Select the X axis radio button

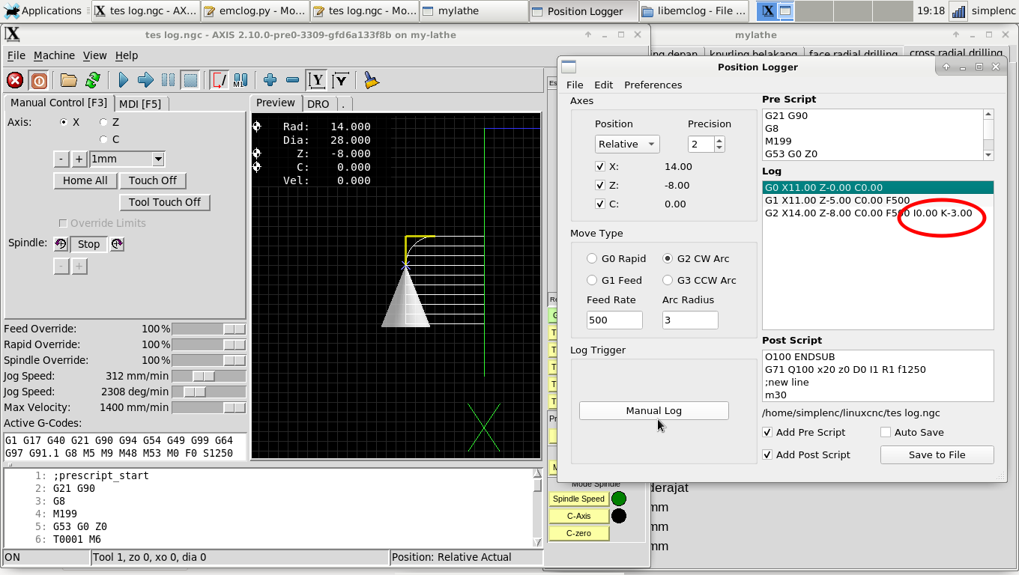(x=64, y=122)
